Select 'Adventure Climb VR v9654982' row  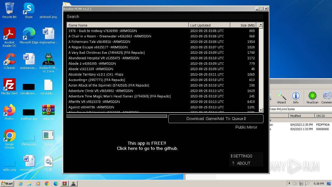pos(163,91)
